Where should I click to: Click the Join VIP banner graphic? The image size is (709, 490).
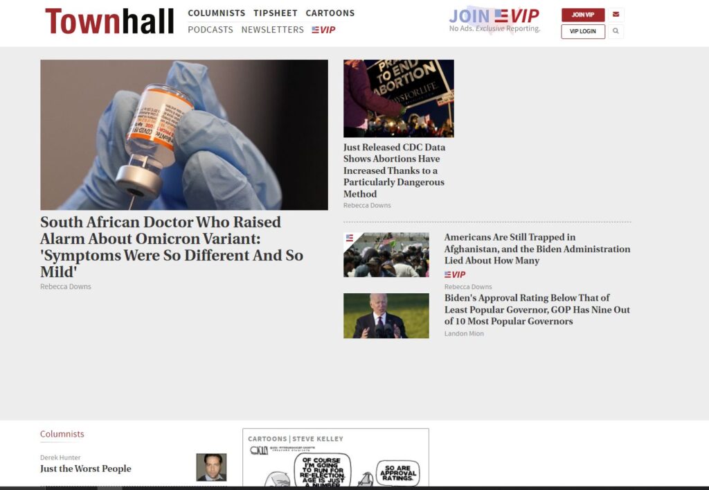pyautogui.click(x=494, y=20)
